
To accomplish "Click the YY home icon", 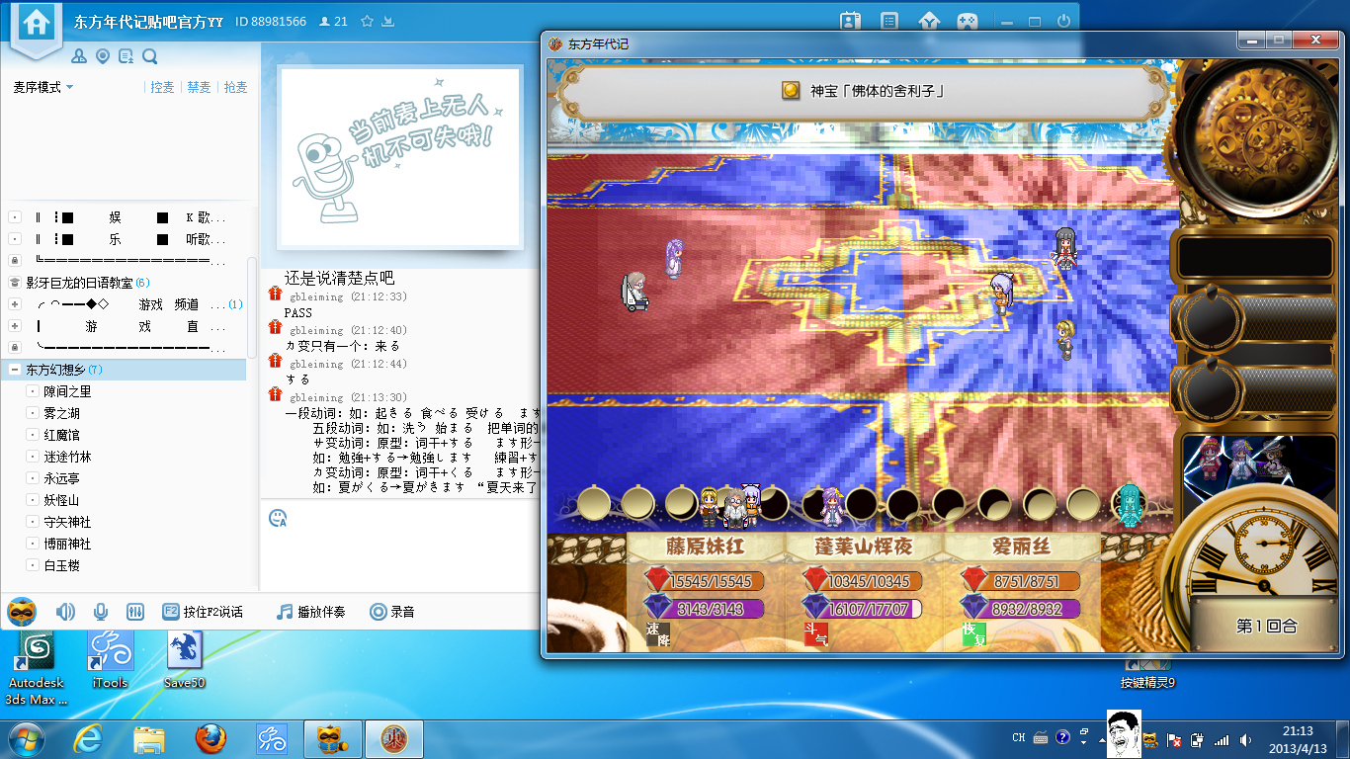I will pos(37,24).
